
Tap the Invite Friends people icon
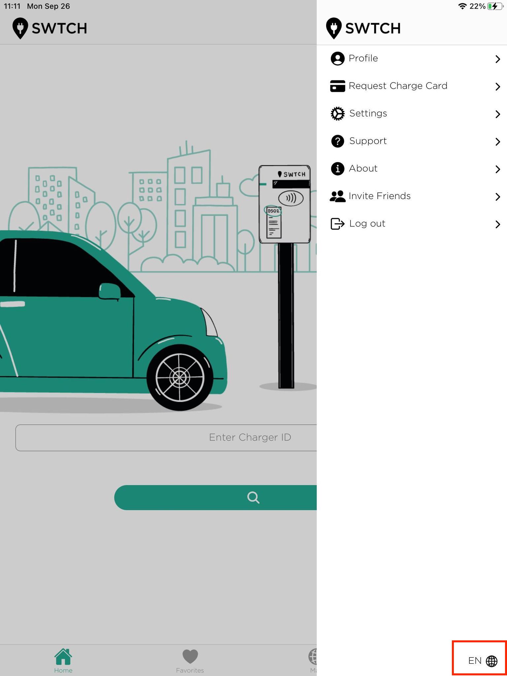coord(337,196)
